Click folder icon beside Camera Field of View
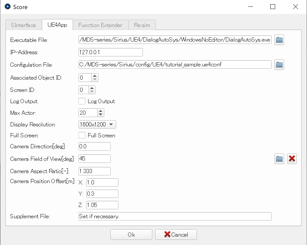The width and height of the screenshot is (307, 245). click(x=279, y=159)
